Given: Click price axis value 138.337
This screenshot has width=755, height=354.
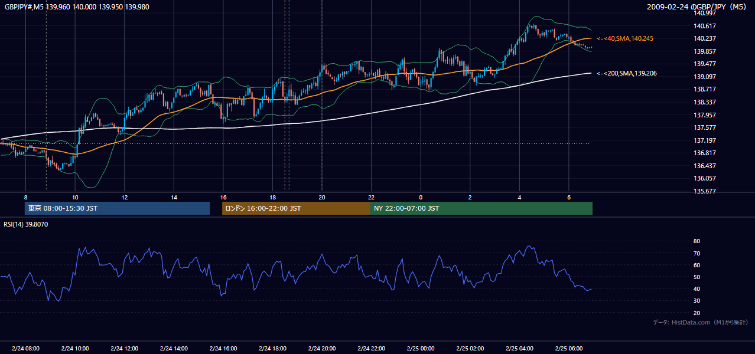Looking at the screenshot, I should coord(705,102).
